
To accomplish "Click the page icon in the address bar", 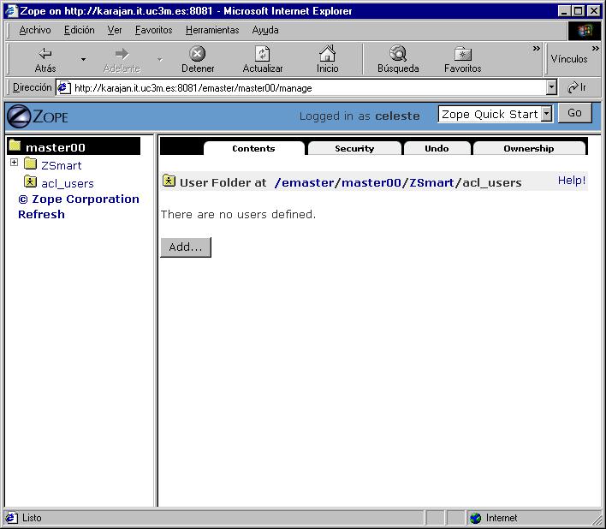I will tap(64, 87).
